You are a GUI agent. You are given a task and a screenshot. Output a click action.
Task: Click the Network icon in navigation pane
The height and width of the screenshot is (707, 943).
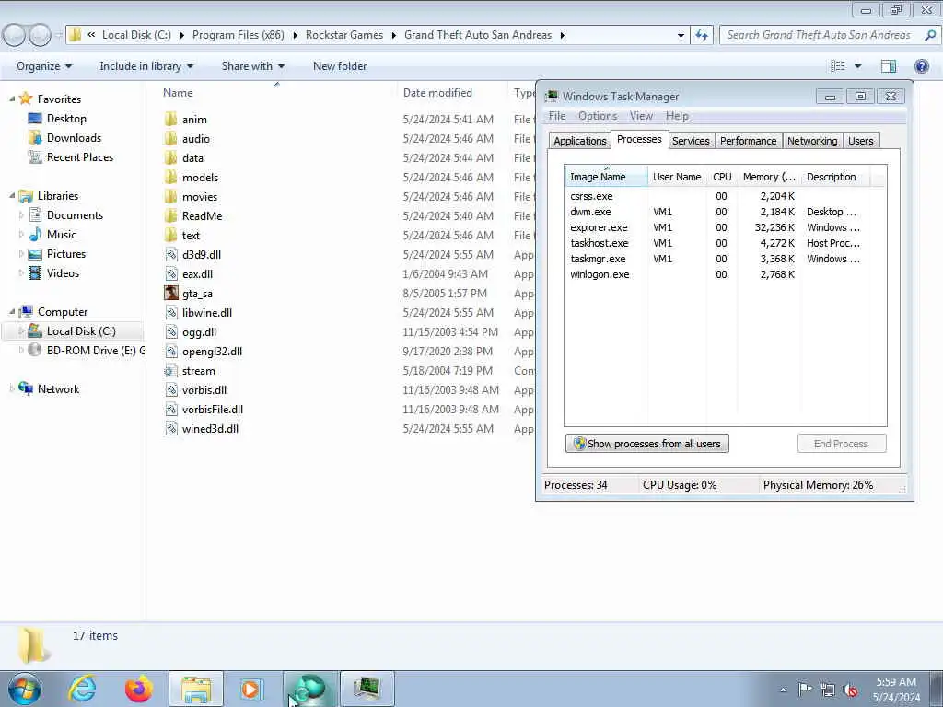(x=26, y=388)
